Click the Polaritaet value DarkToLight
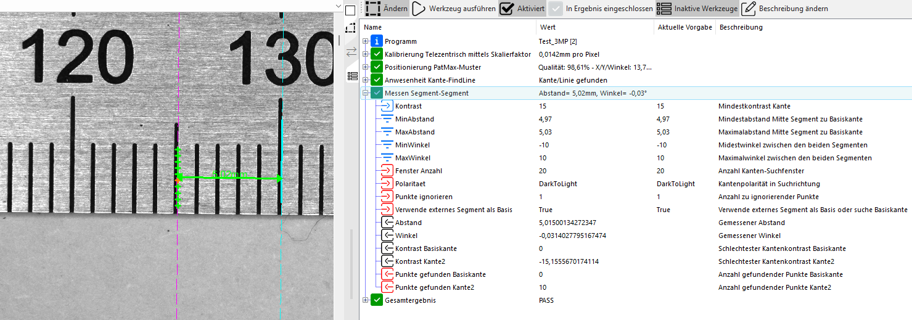 click(558, 184)
